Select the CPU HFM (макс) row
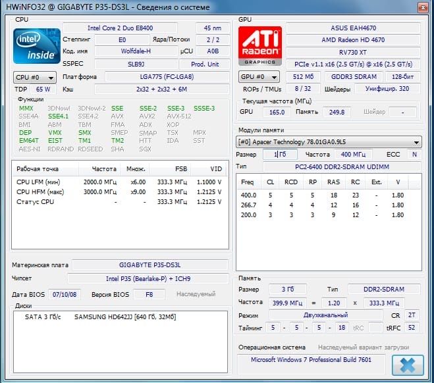 tap(120, 192)
